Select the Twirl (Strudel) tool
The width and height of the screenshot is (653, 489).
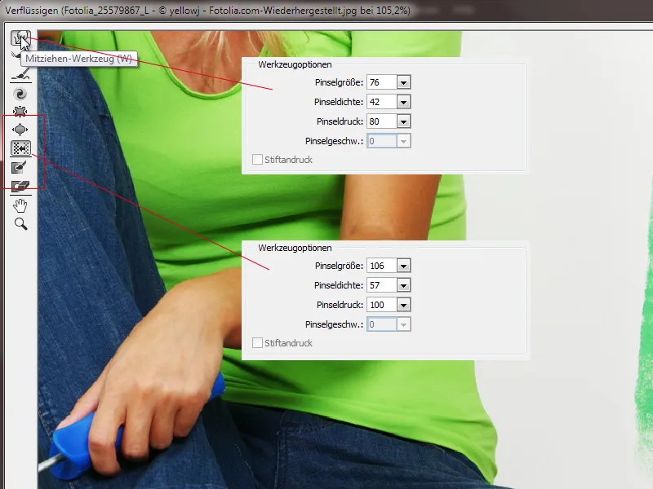click(x=20, y=94)
